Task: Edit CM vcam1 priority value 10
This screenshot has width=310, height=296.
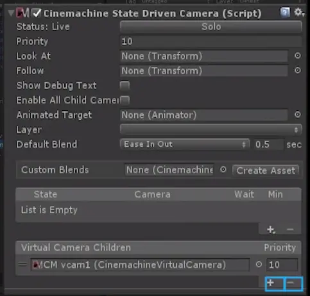Action: pyautogui.click(x=282, y=265)
